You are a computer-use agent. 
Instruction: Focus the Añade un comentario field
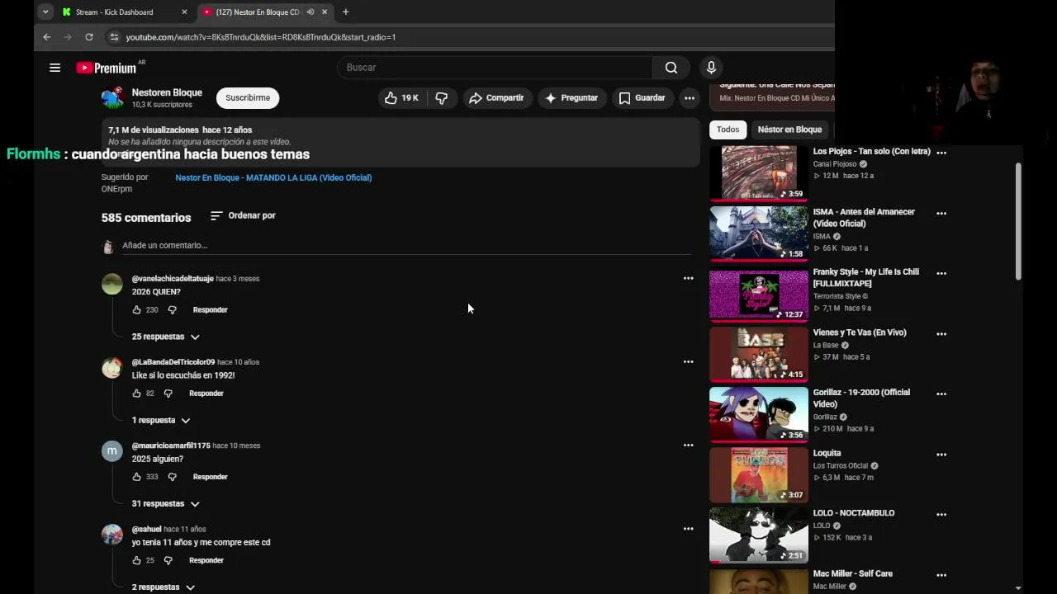[406, 245]
